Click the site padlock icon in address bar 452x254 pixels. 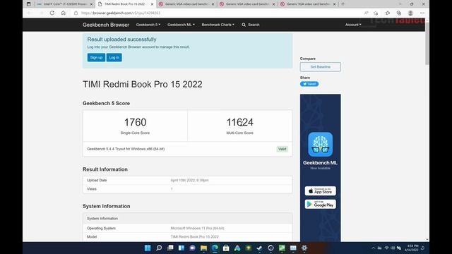pos(76,13)
